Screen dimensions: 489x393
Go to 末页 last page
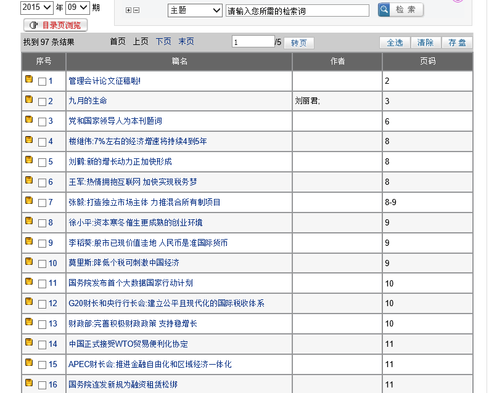click(x=186, y=41)
